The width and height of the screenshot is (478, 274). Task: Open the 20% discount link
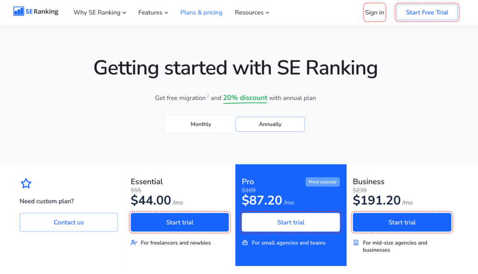tap(245, 98)
